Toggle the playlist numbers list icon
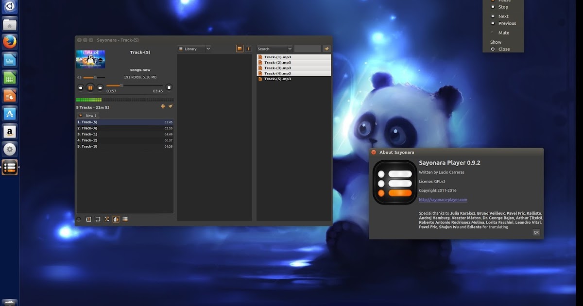The image size is (583, 306). 125,219
